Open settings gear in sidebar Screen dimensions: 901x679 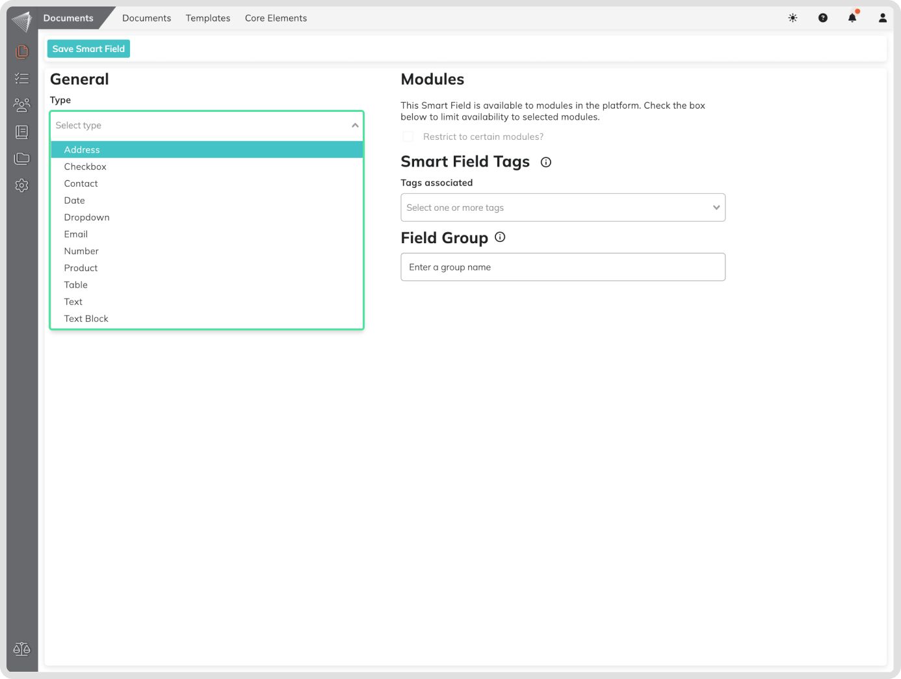point(22,185)
